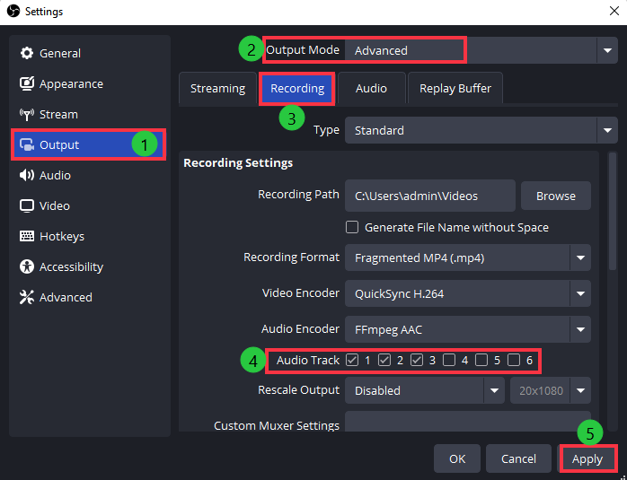Switch to the Streaming tab

(217, 88)
